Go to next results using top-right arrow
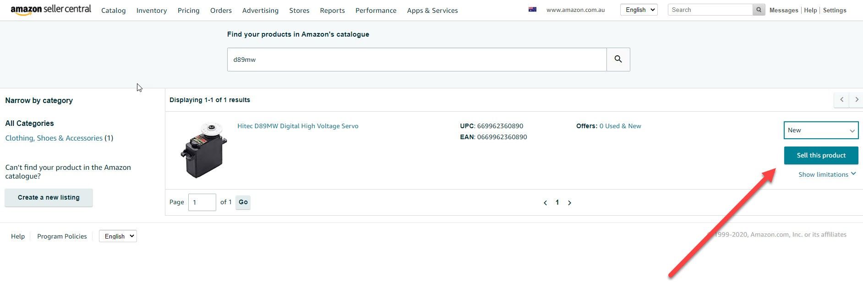 (857, 100)
